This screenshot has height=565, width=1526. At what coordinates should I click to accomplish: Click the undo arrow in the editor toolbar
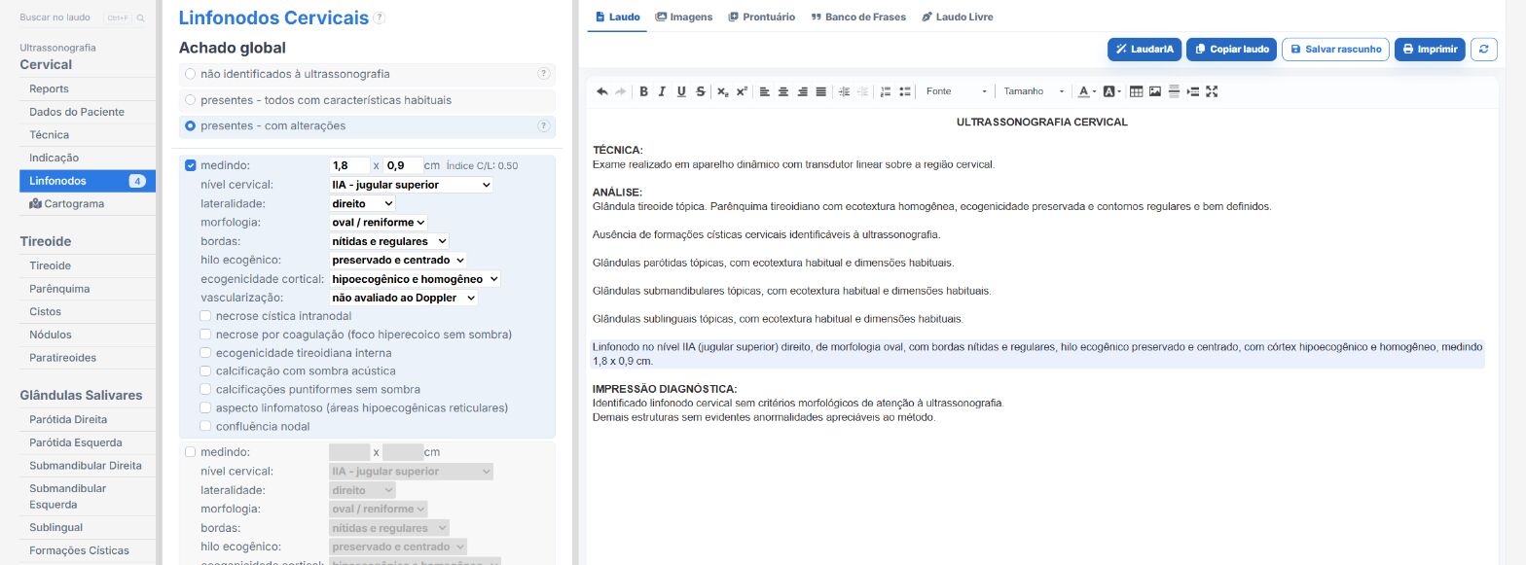point(602,91)
